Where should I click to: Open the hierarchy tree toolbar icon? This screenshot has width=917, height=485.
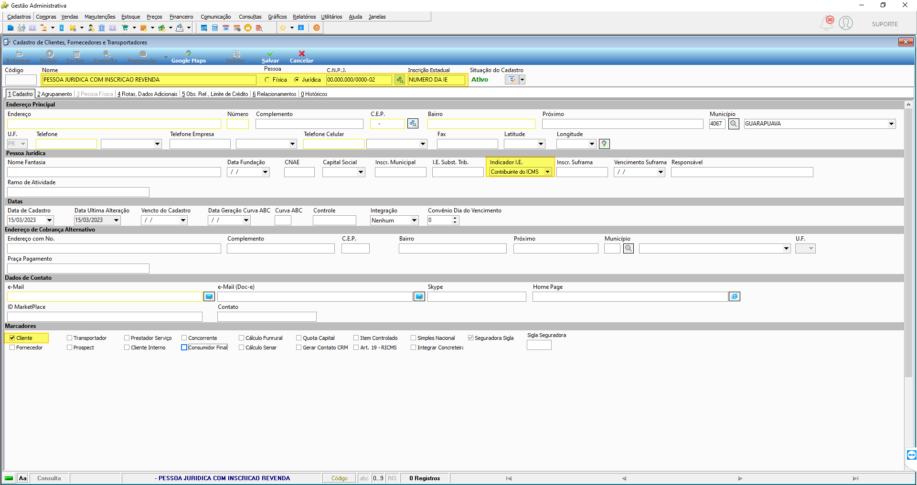click(43, 28)
